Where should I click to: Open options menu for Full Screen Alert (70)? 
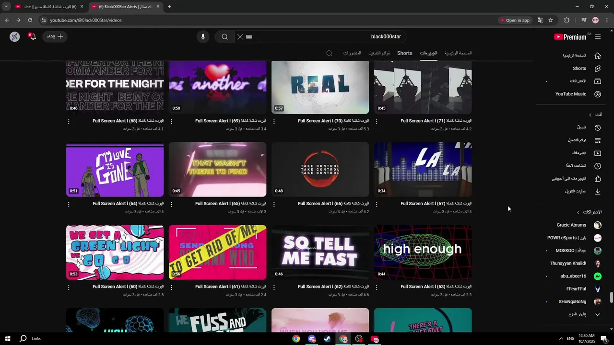click(274, 122)
